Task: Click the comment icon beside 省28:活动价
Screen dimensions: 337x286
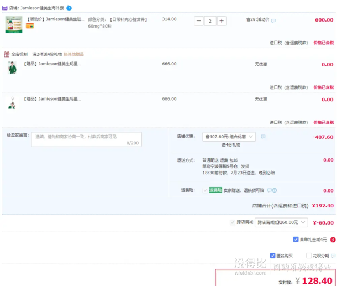Action: coord(273,20)
